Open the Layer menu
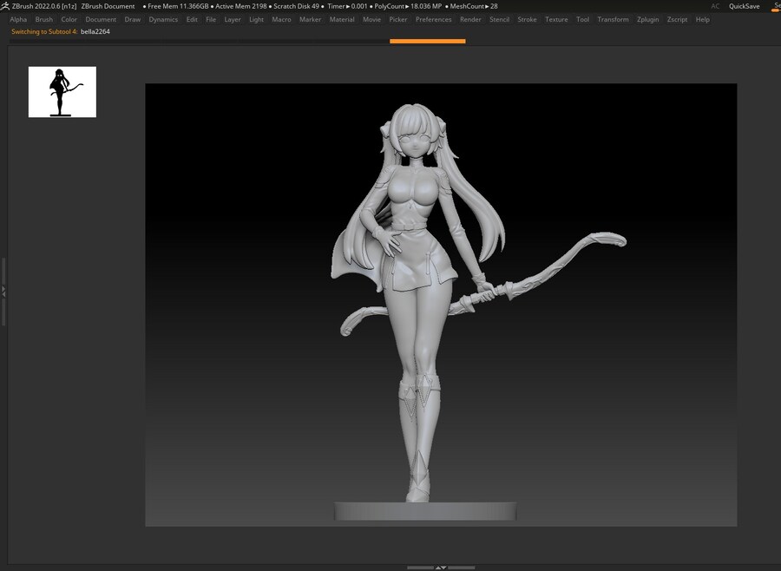781x571 pixels. 233,19
